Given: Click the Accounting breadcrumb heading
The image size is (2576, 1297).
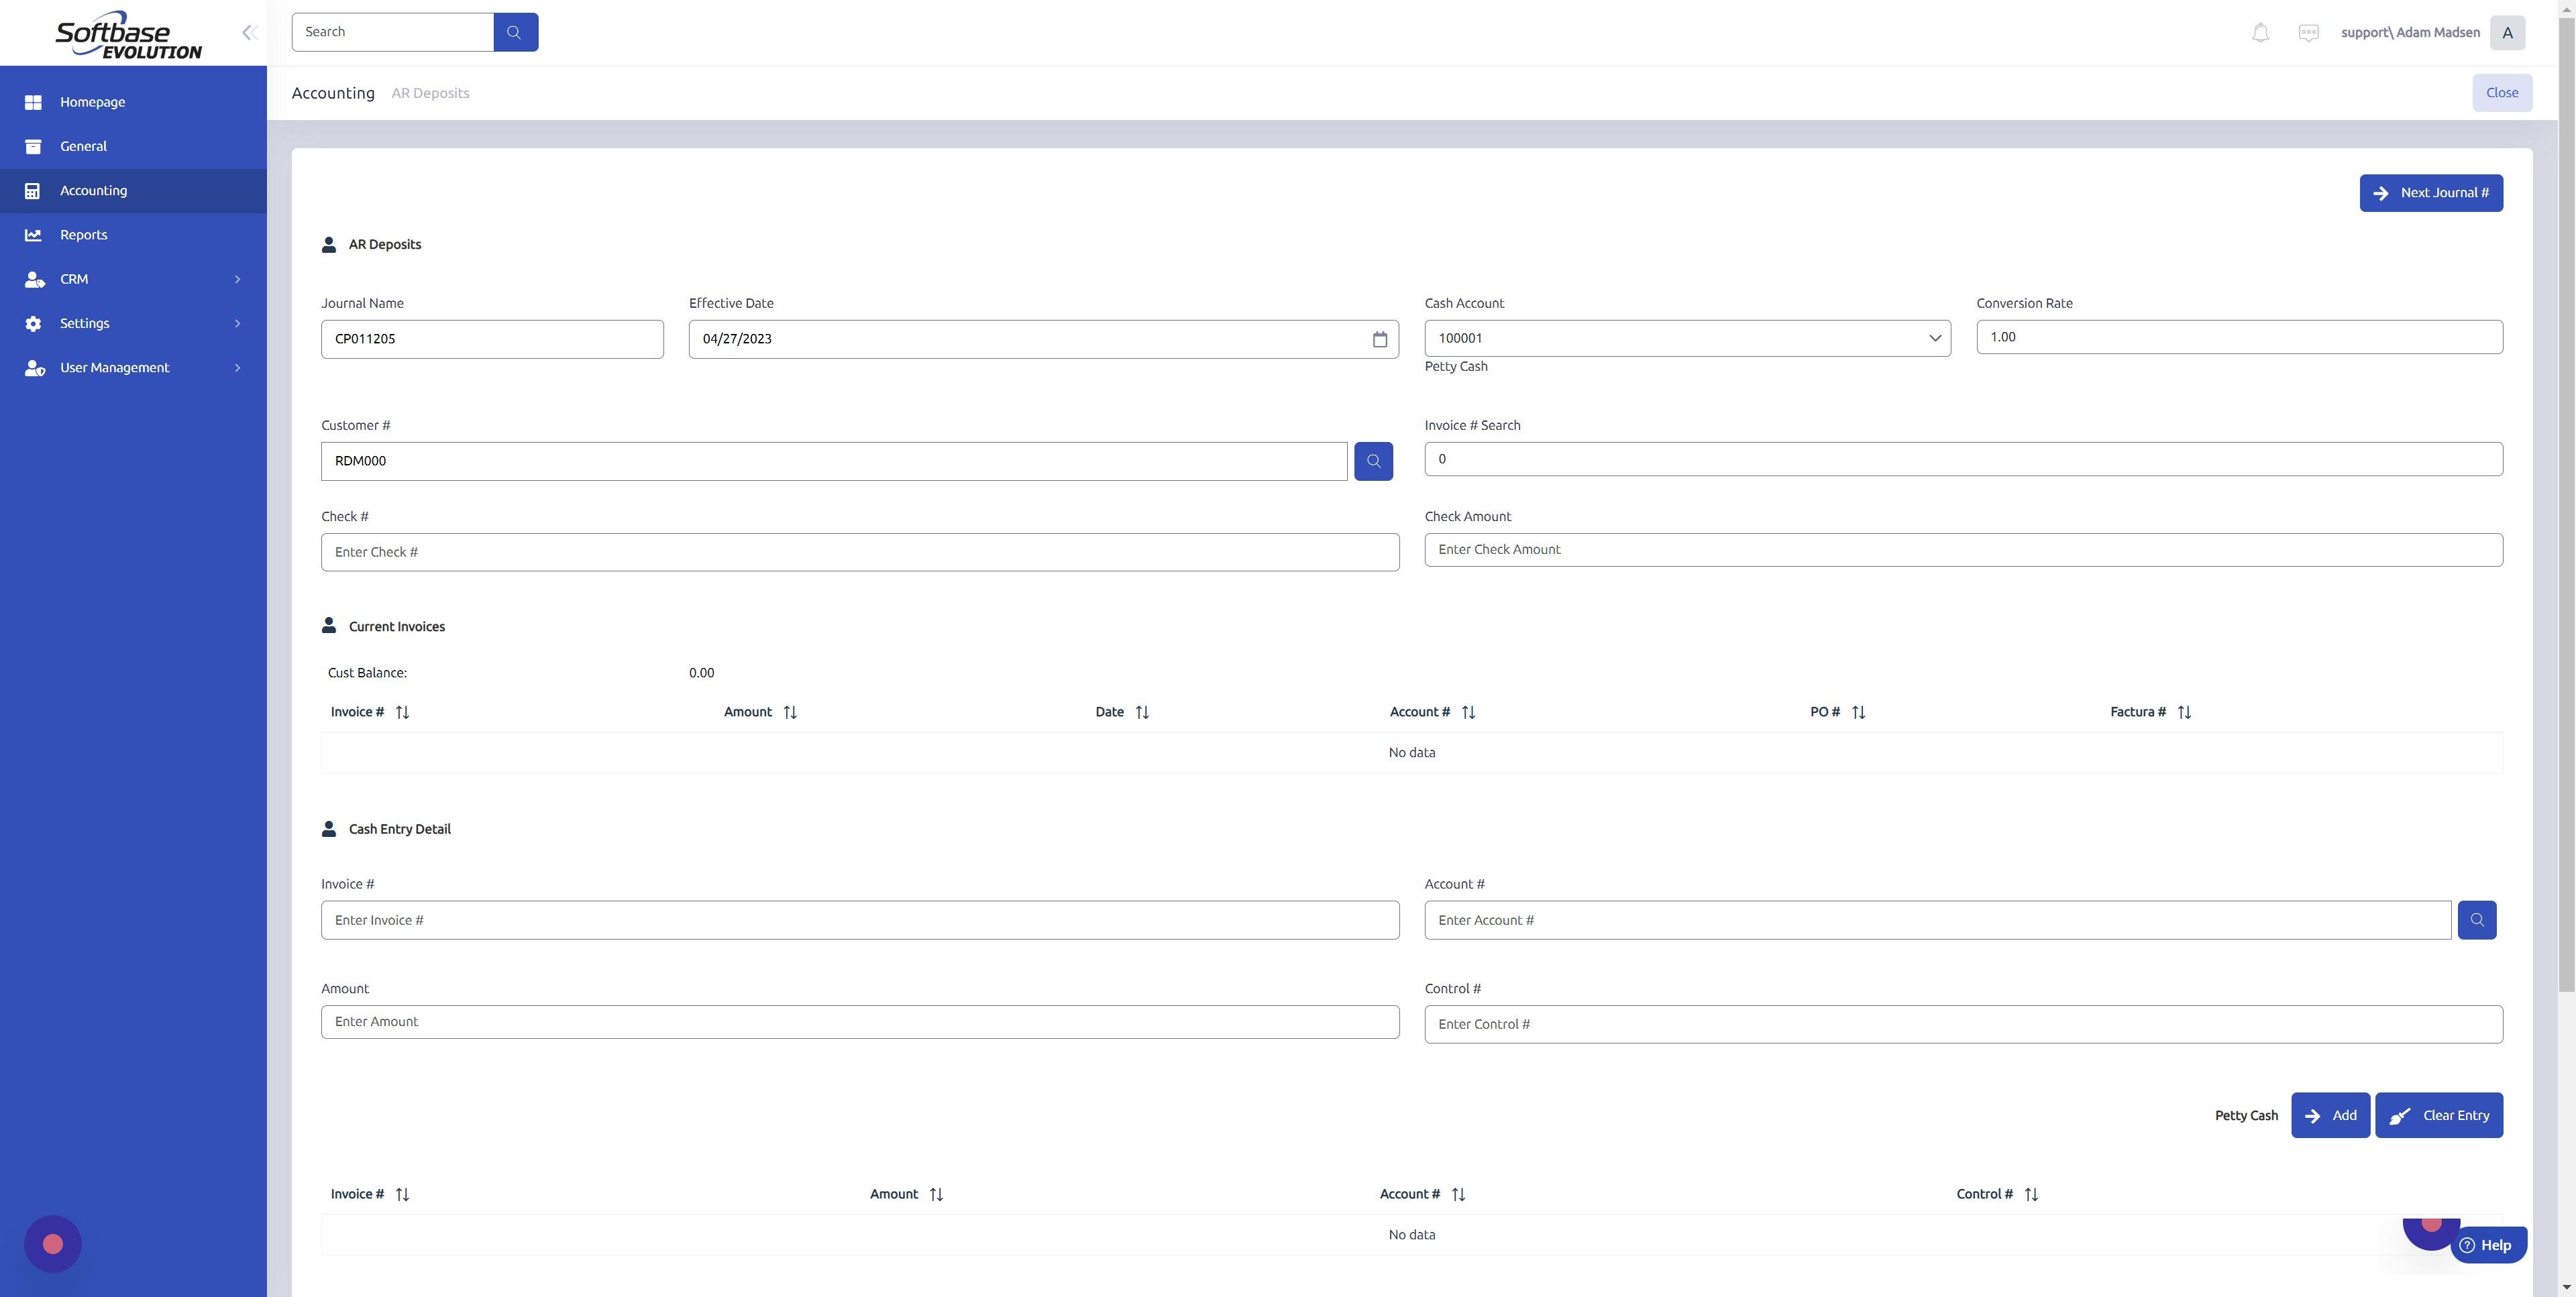Looking at the screenshot, I should coord(333,93).
